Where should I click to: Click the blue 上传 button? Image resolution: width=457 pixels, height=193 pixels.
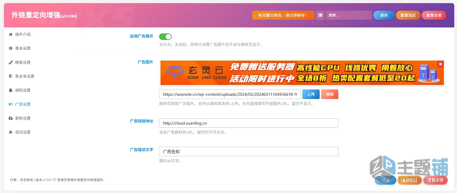[x=311, y=94]
